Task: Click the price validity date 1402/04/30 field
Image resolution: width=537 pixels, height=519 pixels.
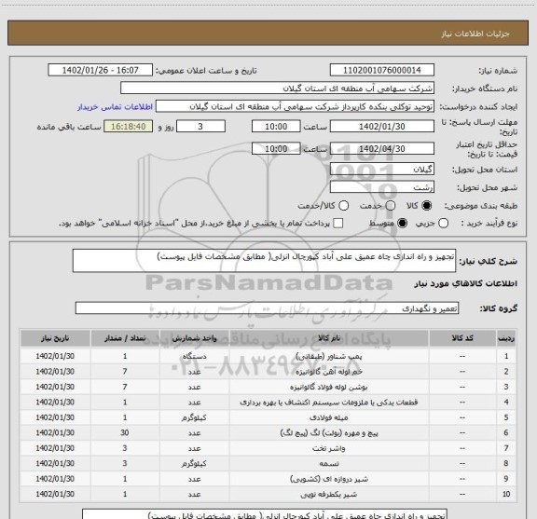Action: [382, 148]
